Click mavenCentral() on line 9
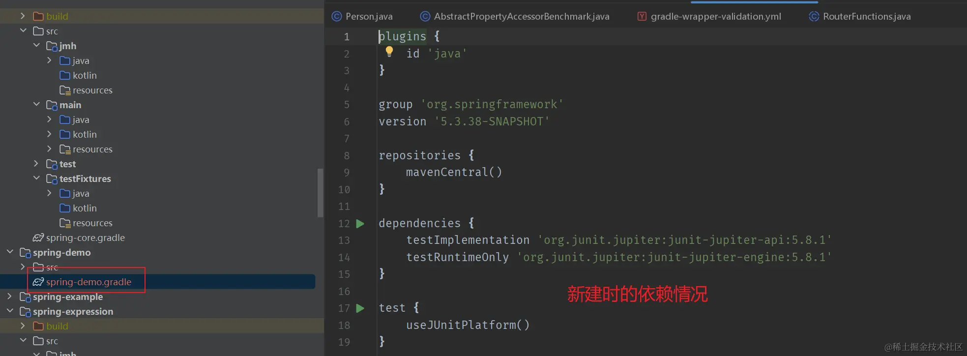The width and height of the screenshot is (967, 356). point(454,172)
